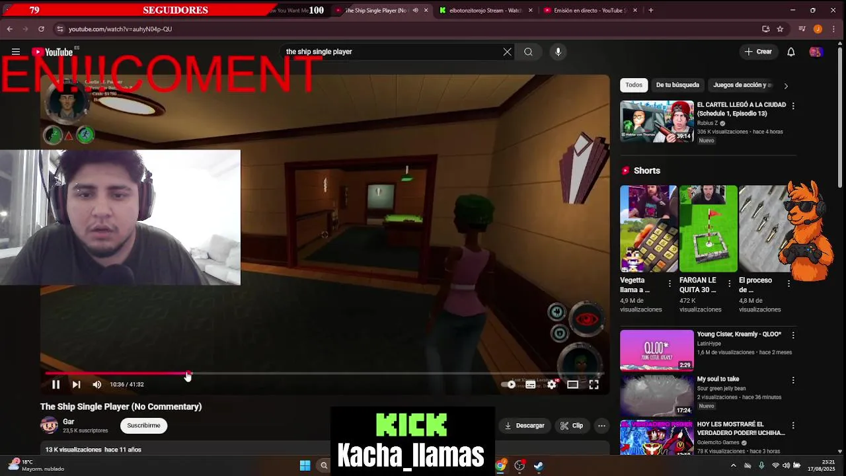Open options menu for 'Vegetta llama a...' short
Image resolution: width=846 pixels, height=476 pixels.
coord(670,283)
